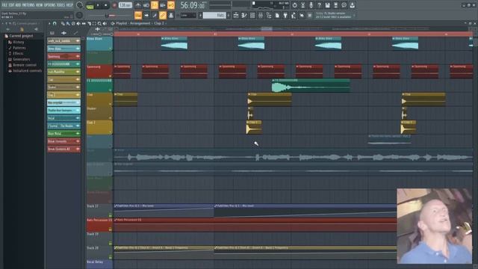
Task: Toggle the countdown before recording button
Action: coord(155,5)
